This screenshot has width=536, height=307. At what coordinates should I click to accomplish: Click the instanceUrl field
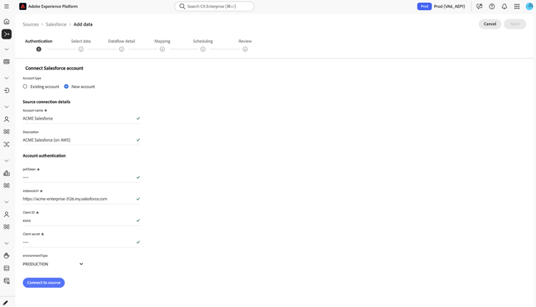tap(81, 199)
